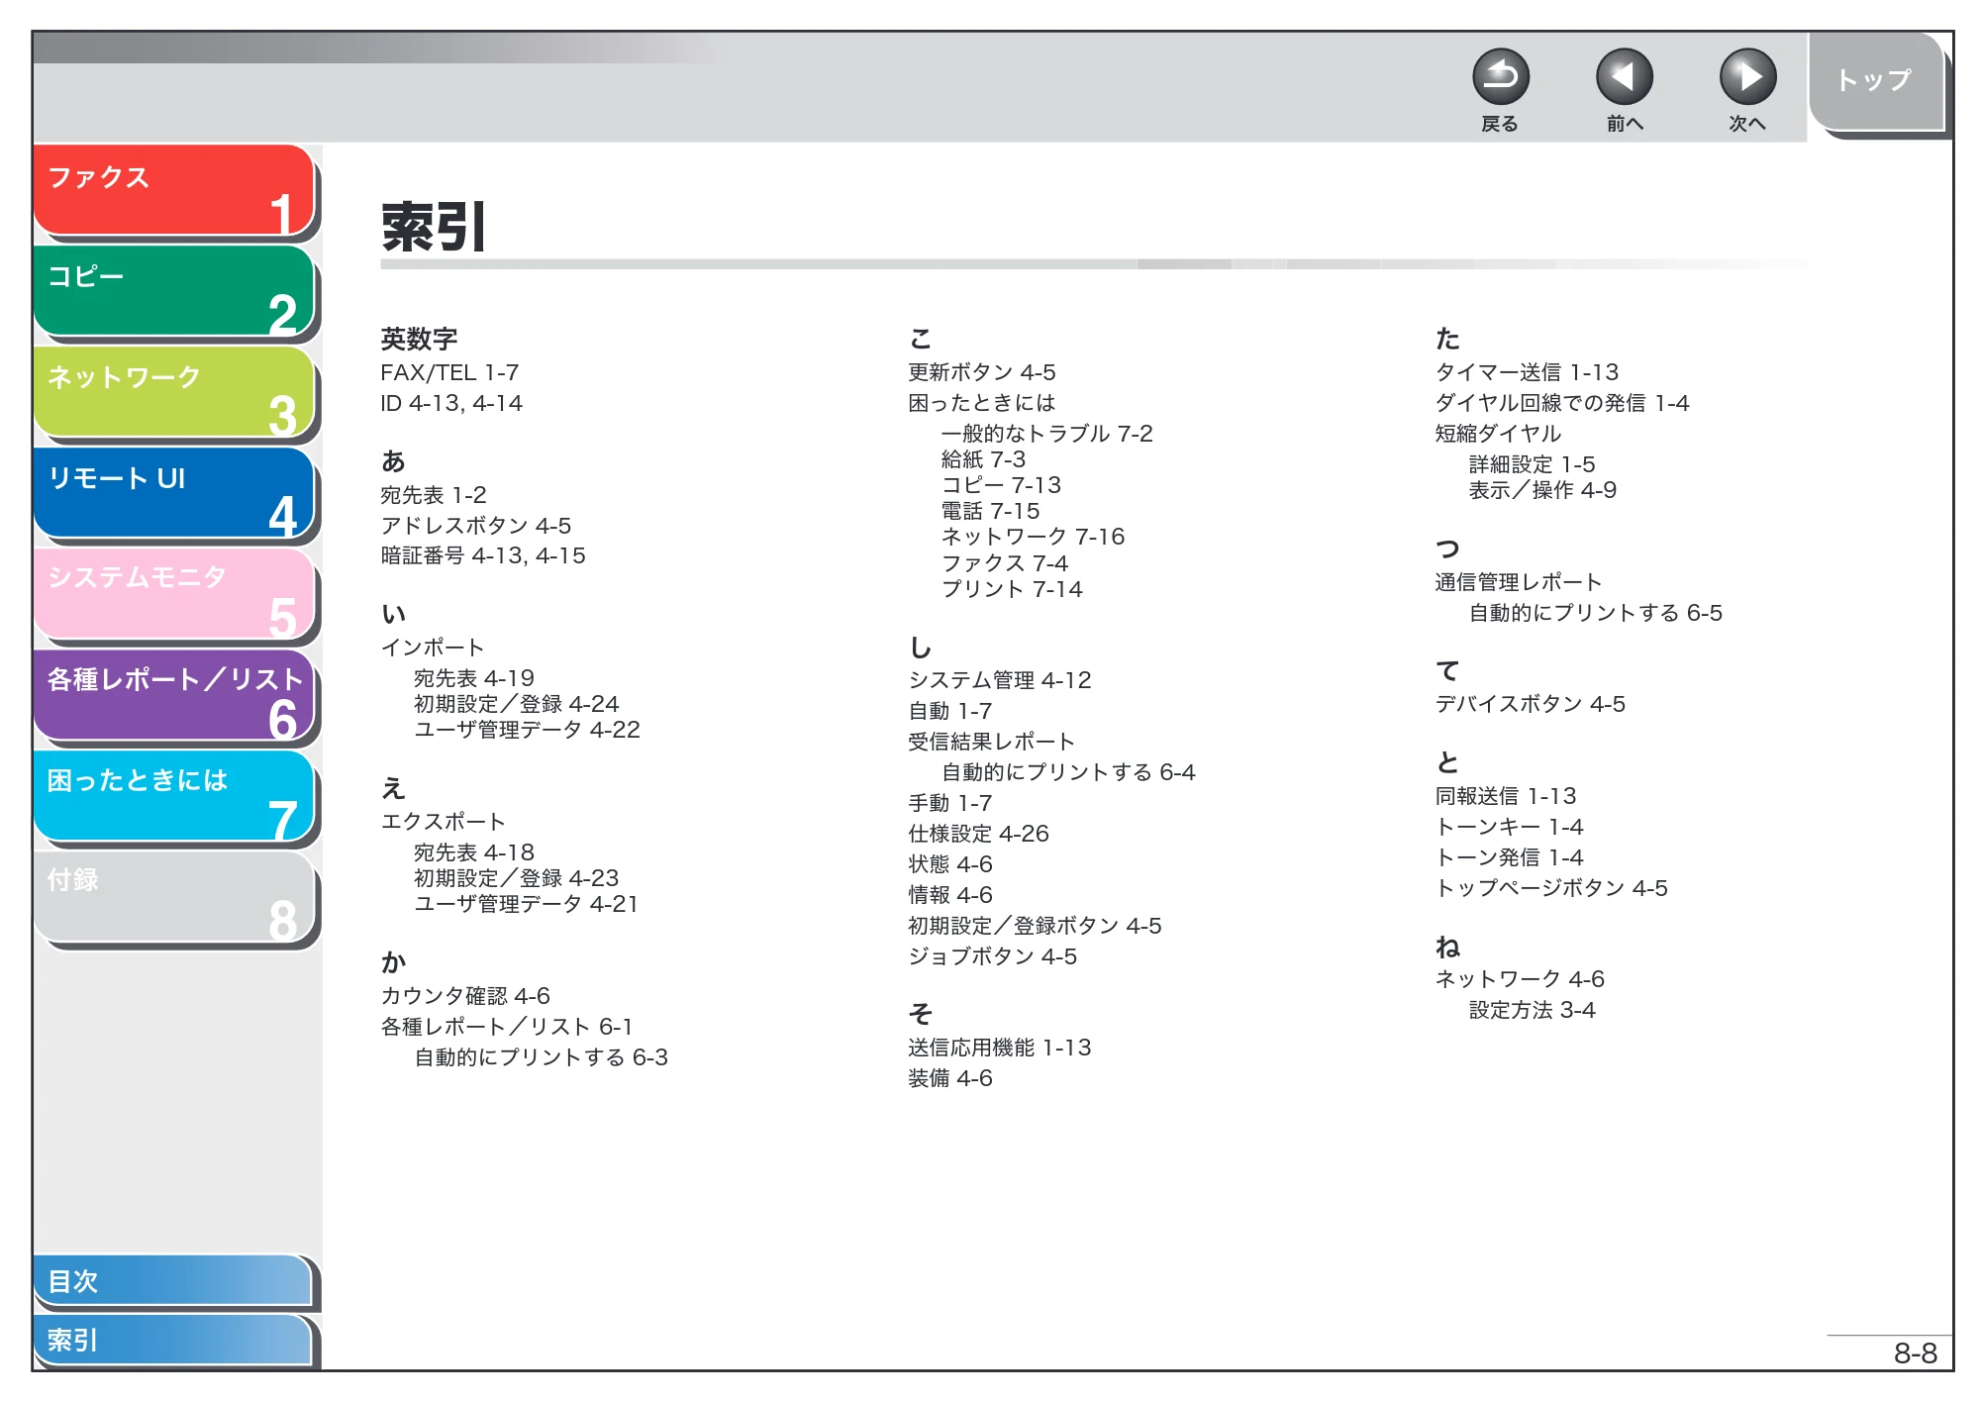Image resolution: width=1980 pixels, height=1401 pixels.
Task: Select index entry 更新ボタン 4-5
Action: (982, 371)
